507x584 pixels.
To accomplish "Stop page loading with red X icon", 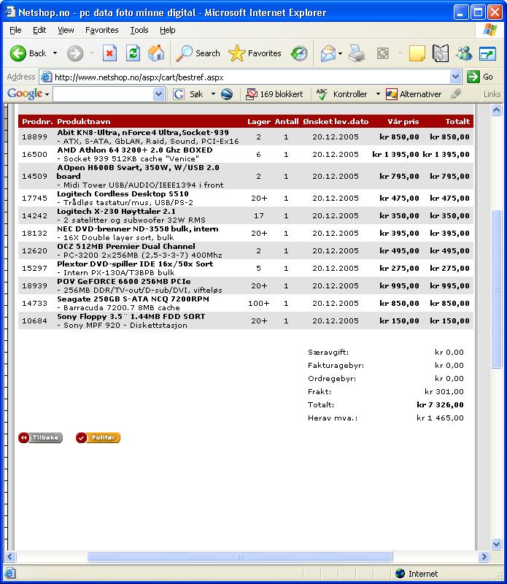I will coord(109,53).
